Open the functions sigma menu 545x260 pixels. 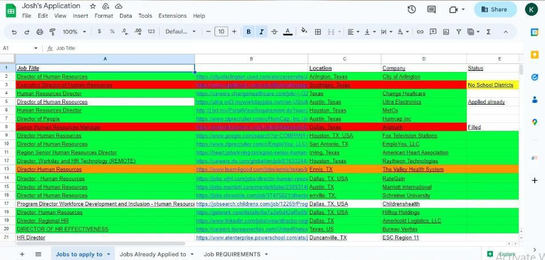click(488, 32)
